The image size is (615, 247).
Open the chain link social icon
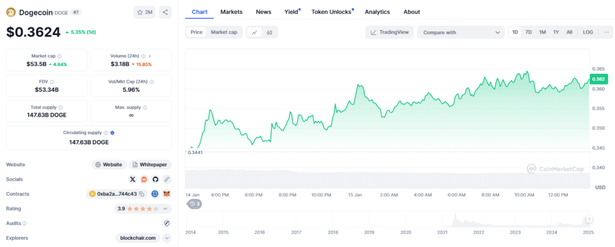point(167,179)
